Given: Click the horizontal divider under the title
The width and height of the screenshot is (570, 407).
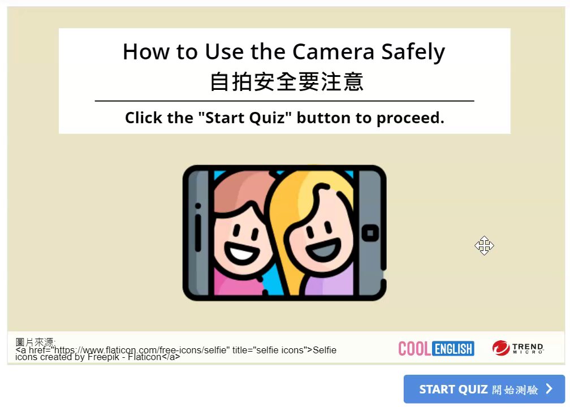Looking at the screenshot, I should coord(284,101).
